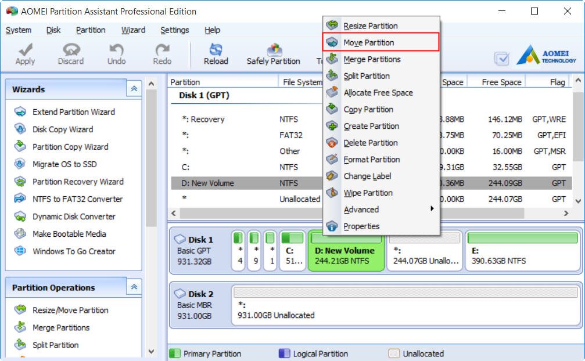Click Disk 2 931.00GB Unallocated block
Screen dimensions: 585x361
click(x=405, y=305)
